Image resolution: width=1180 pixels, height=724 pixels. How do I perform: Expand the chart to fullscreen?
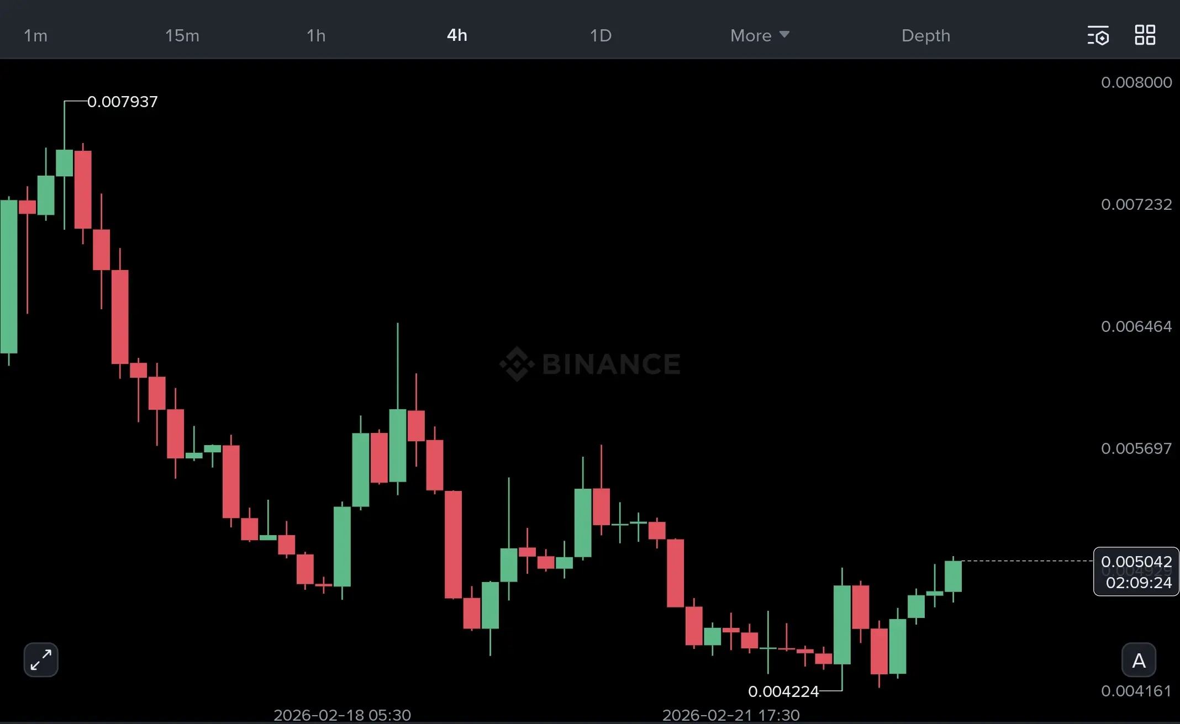41,659
